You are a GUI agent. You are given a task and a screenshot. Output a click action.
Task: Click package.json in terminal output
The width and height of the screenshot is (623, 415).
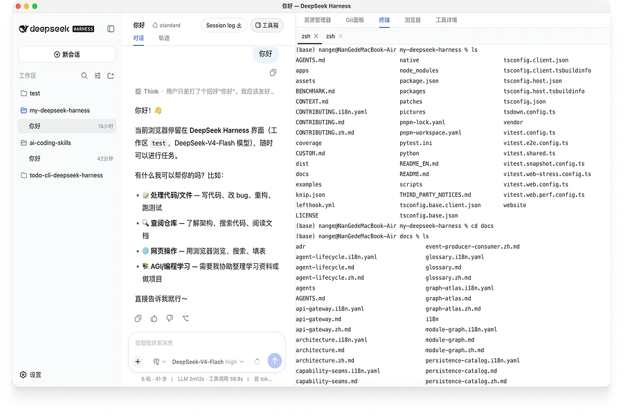pyautogui.click(x=419, y=80)
